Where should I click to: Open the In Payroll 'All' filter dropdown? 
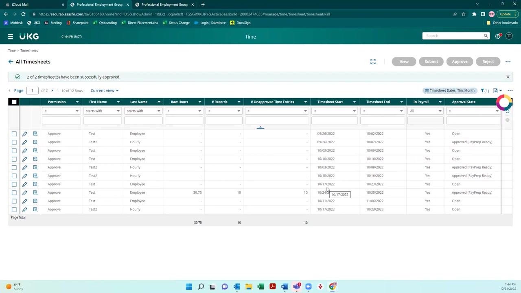coord(425,111)
